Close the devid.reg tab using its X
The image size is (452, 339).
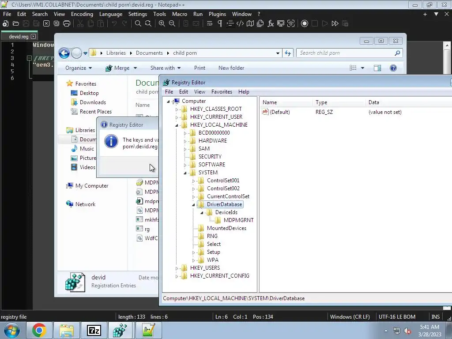[34, 37]
